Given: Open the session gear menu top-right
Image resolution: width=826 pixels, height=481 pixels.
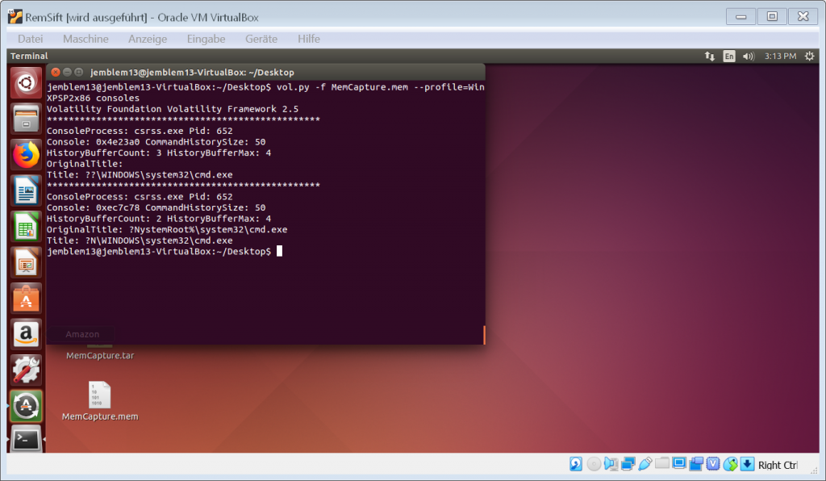Looking at the screenshot, I should point(807,56).
